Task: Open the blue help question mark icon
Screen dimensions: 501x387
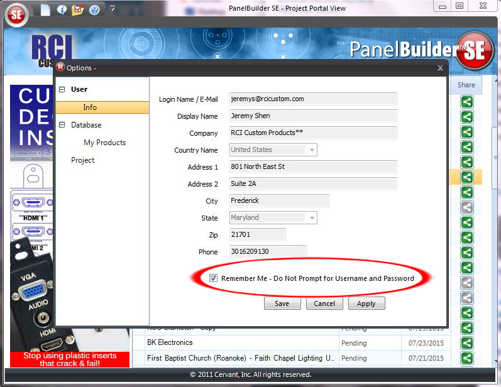Action: 94,9
